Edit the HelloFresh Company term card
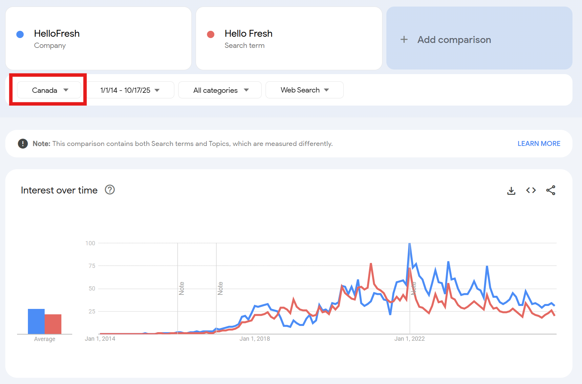 (x=98, y=38)
